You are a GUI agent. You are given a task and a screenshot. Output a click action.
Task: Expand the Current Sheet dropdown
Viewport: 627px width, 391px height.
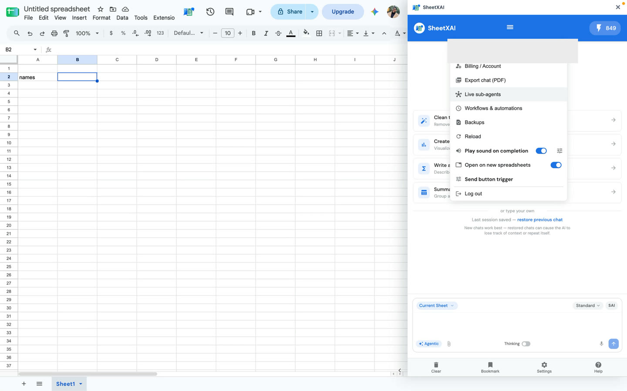(x=437, y=305)
